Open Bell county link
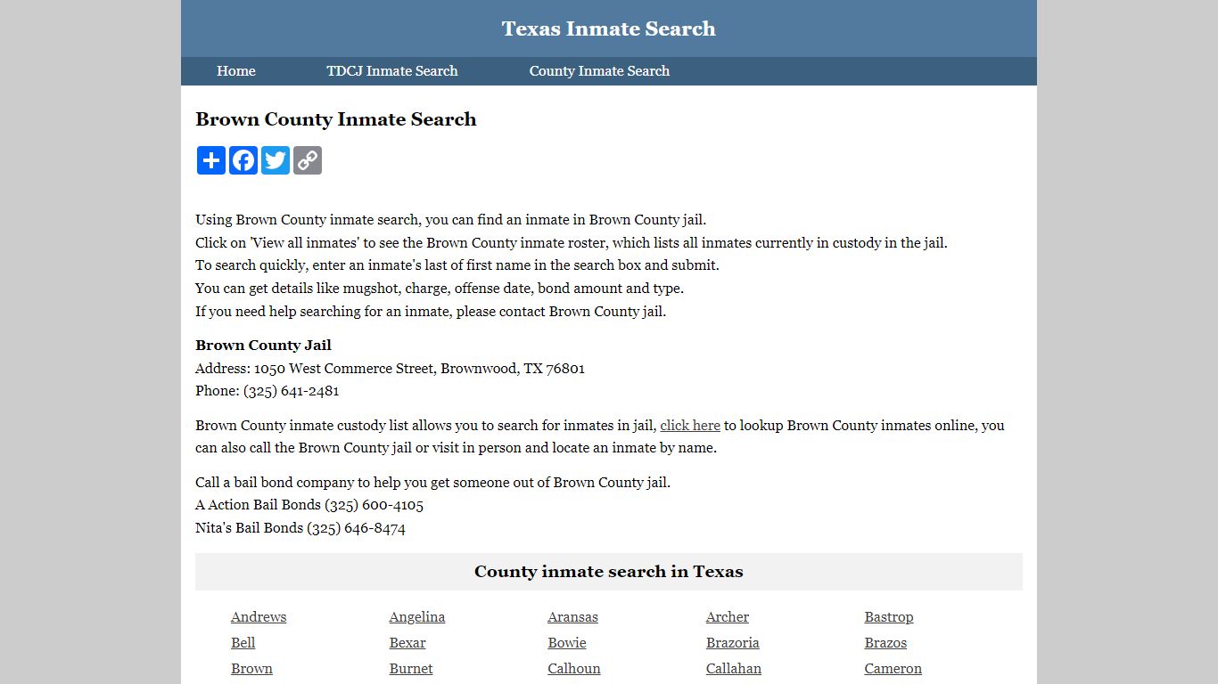Viewport: 1218px width, 684px height. click(243, 643)
